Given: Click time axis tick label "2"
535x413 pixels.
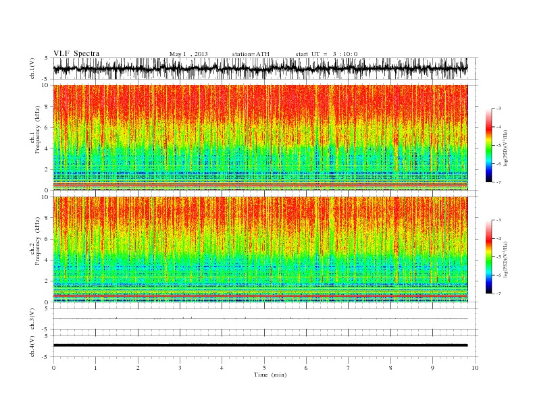Looking at the screenshot, I should click(138, 368).
